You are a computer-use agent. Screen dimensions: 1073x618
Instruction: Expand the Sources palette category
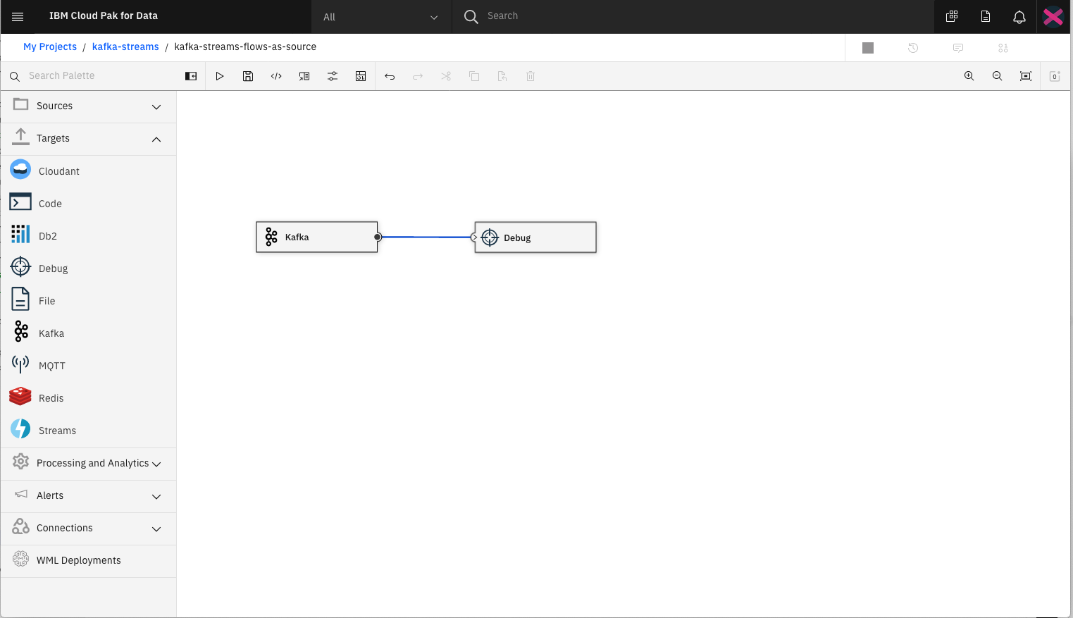[x=88, y=106]
